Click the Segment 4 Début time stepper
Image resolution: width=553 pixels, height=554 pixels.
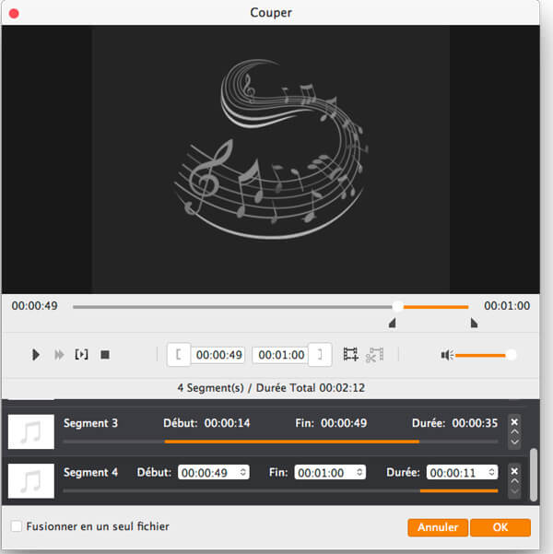(x=243, y=473)
